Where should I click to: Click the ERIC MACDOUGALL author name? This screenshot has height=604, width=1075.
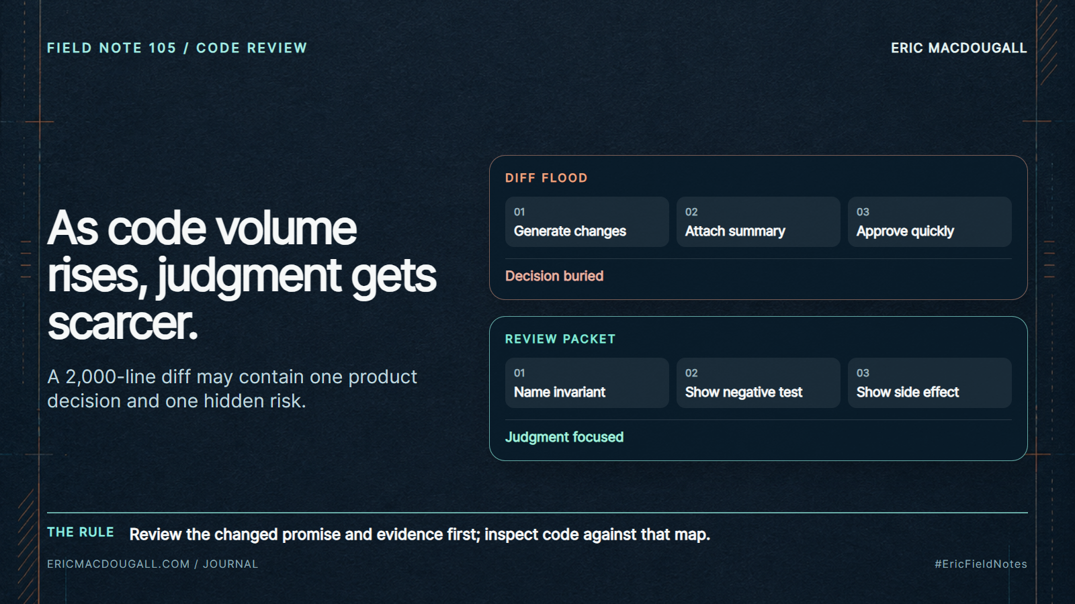pyautogui.click(x=959, y=48)
